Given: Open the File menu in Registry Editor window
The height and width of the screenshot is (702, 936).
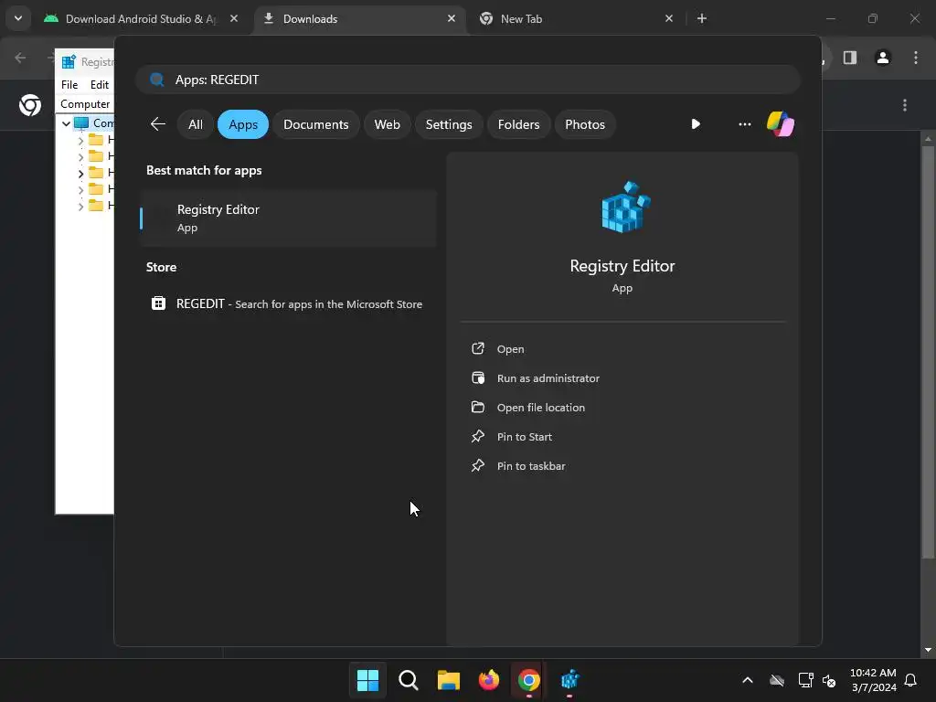Looking at the screenshot, I should 69,85.
